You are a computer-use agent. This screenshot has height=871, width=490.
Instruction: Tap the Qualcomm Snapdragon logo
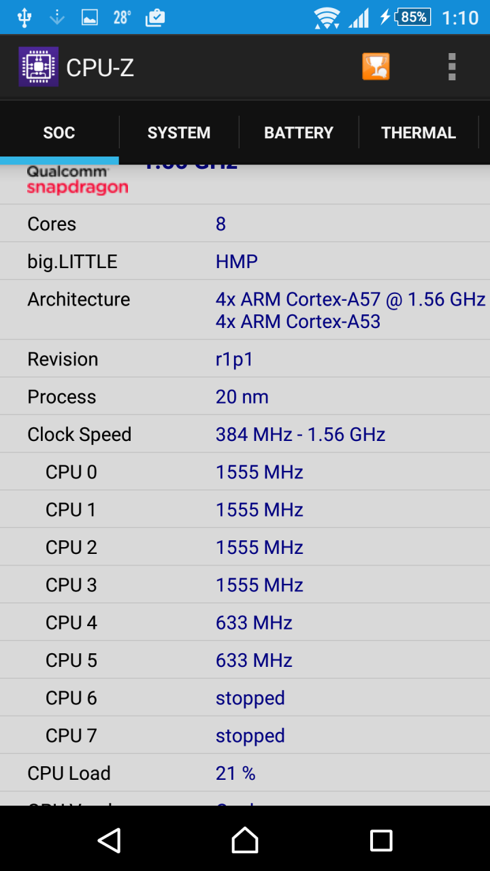click(x=78, y=180)
